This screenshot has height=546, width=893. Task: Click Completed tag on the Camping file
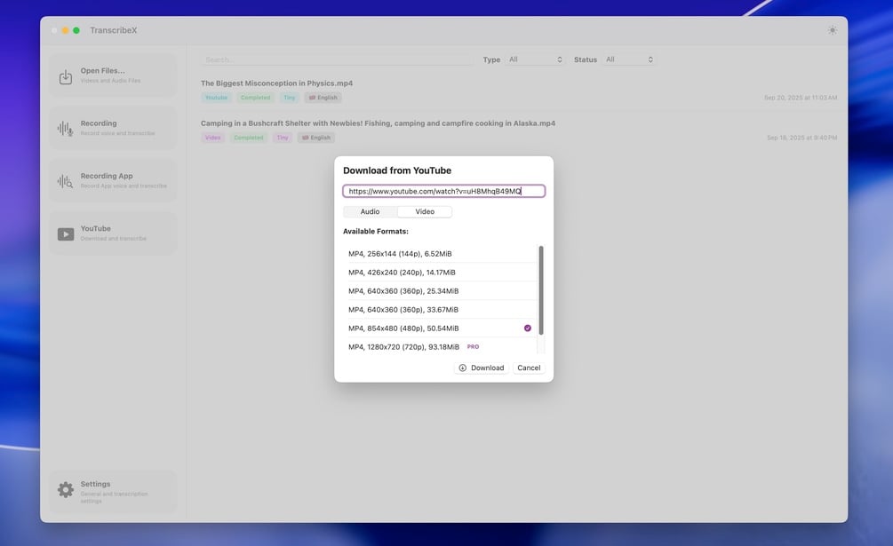coord(248,138)
